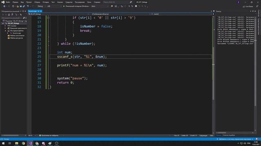
Task: Open the Справка menu
Action: [97, 2]
